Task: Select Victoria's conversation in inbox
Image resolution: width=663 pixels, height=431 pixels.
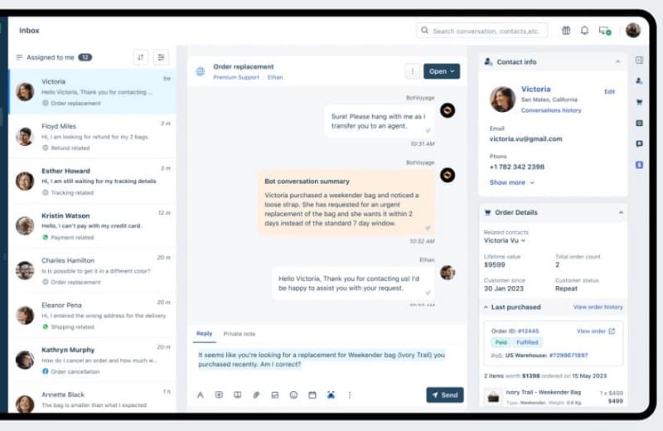Action: 93,92
